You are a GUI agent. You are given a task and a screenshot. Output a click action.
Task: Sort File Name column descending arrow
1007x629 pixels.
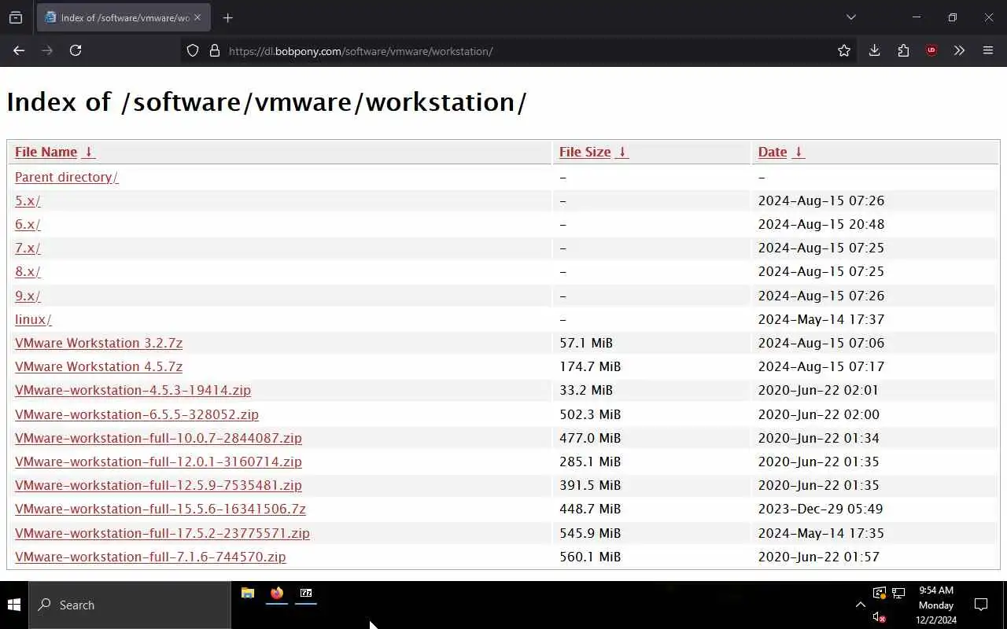coord(89,152)
